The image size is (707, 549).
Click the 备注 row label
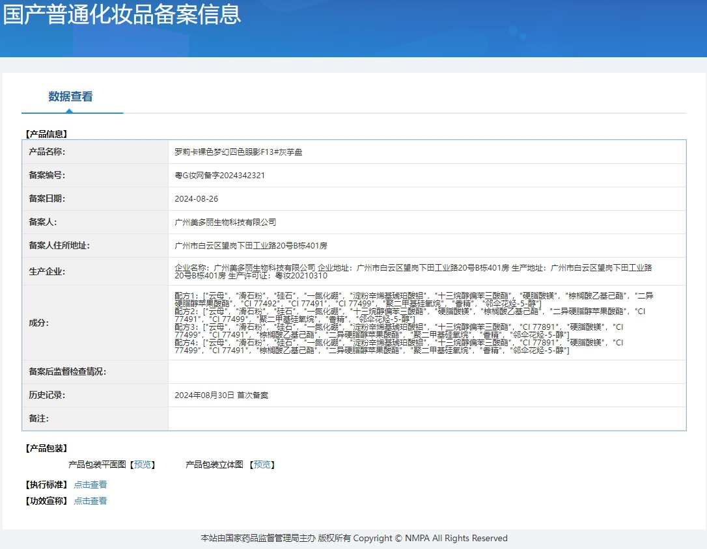click(38, 418)
